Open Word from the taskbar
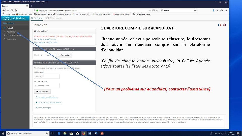 (x=90, y=133)
